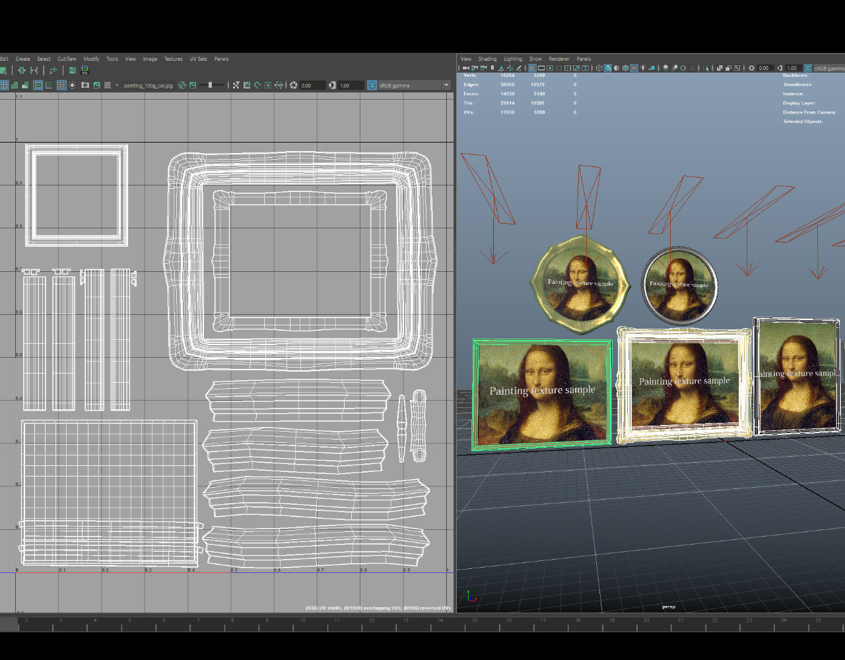This screenshot has height=660, width=845.
Task: Click frame 5 on the timeline
Action: [129, 620]
